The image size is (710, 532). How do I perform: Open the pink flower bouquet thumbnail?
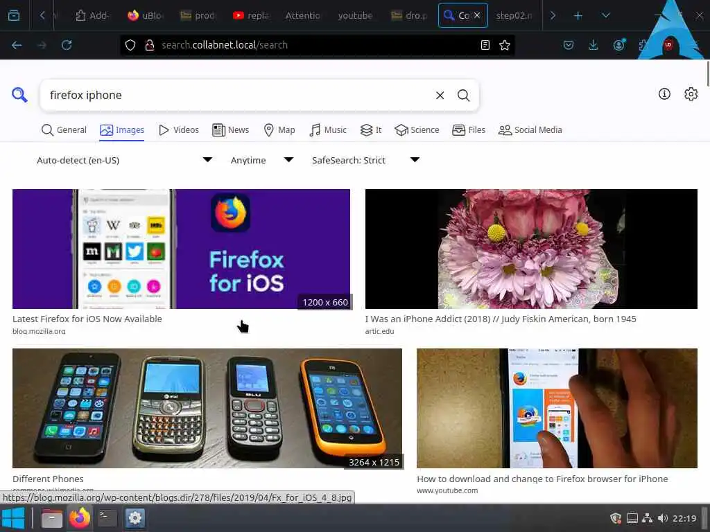531,249
